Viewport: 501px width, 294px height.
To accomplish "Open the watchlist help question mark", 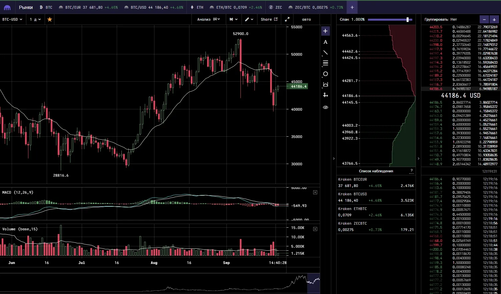I will (x=412, y=171).
